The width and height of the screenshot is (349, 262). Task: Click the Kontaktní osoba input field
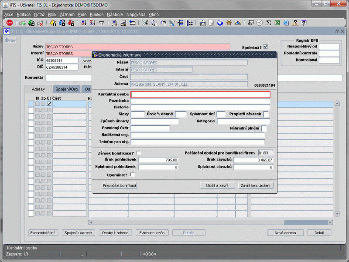(201, 94)
